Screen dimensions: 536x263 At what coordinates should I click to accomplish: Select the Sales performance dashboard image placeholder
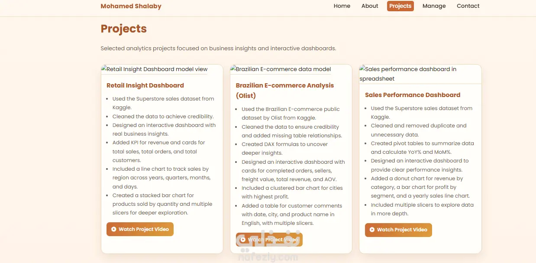point(420,74)
